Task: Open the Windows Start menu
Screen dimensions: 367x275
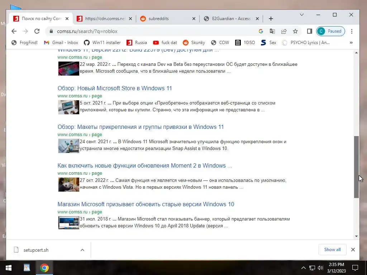Action: [9, 268]
